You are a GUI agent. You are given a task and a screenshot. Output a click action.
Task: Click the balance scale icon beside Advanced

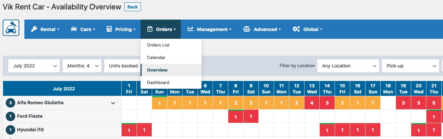coord(247,29)
